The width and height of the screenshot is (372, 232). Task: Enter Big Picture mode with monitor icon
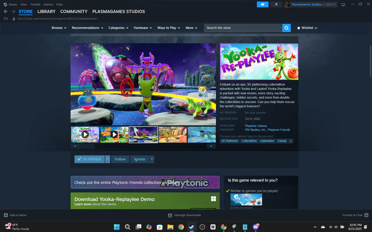pos(343,5)
